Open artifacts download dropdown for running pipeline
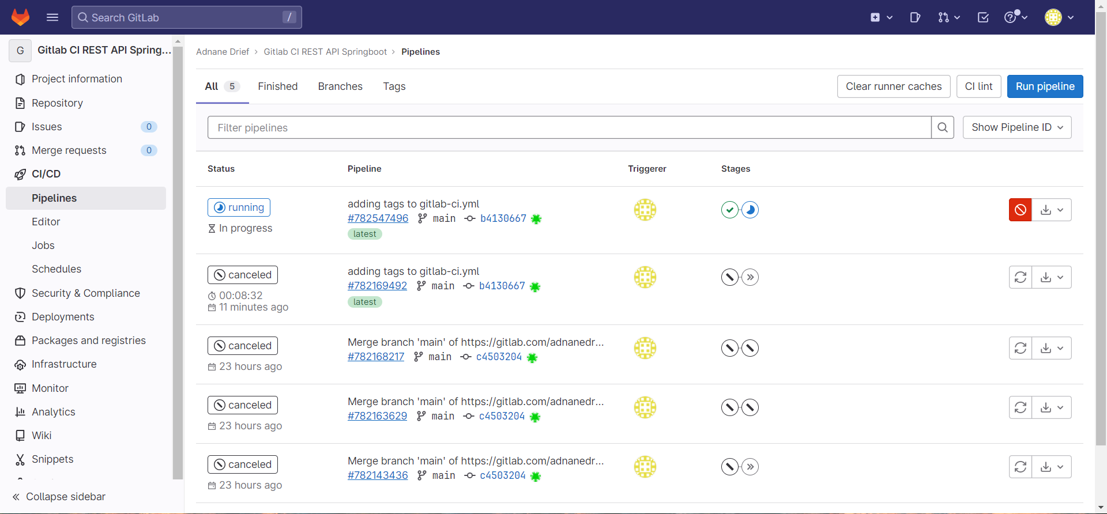Screen dimensions: 1107x514 1052,210
